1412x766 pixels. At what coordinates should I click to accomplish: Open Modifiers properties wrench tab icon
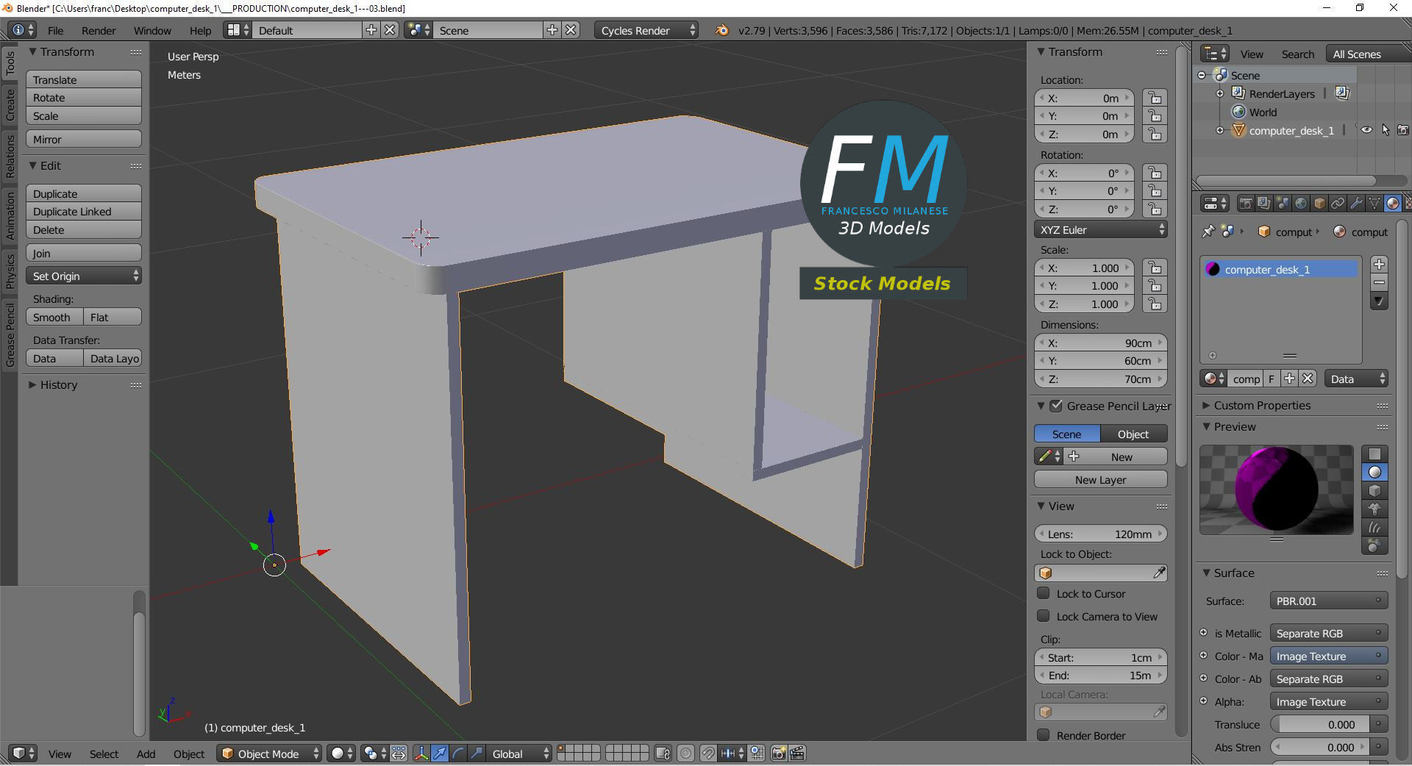(x=1356, y=203)
